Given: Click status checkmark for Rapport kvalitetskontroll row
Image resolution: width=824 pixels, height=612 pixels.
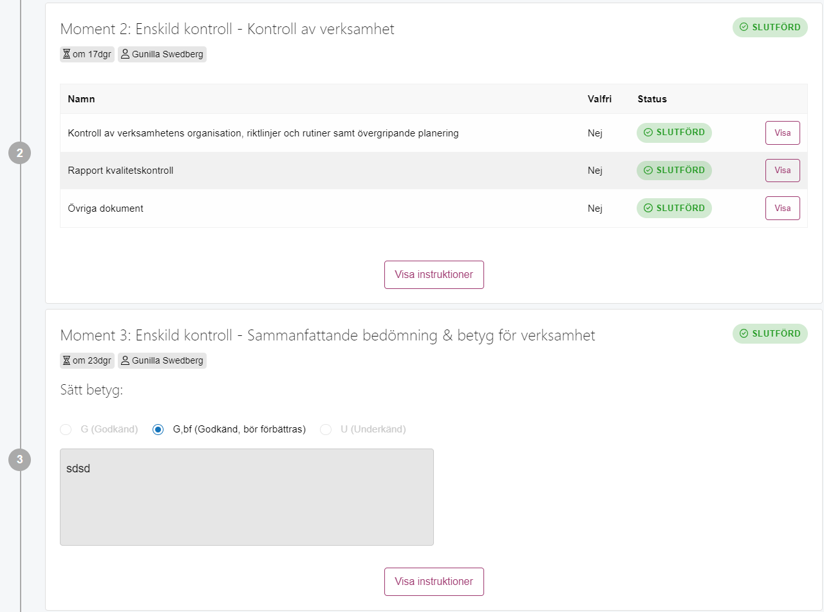Looking at the screenshot, I should 648,171.
